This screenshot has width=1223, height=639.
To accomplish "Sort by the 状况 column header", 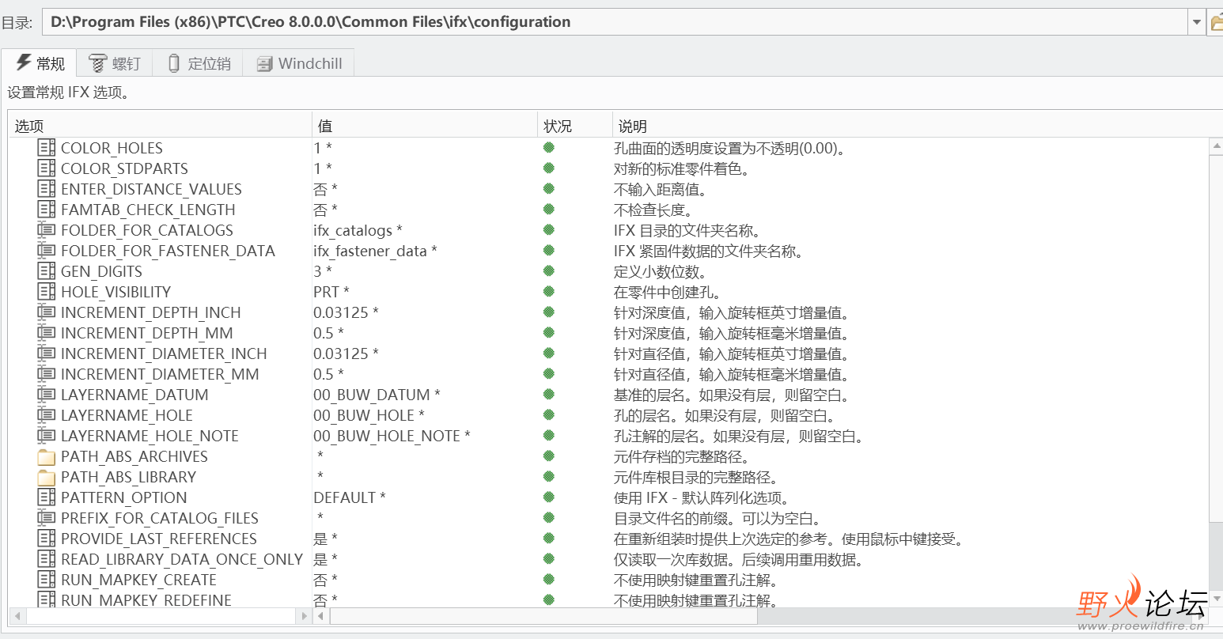I will [575, 126].
